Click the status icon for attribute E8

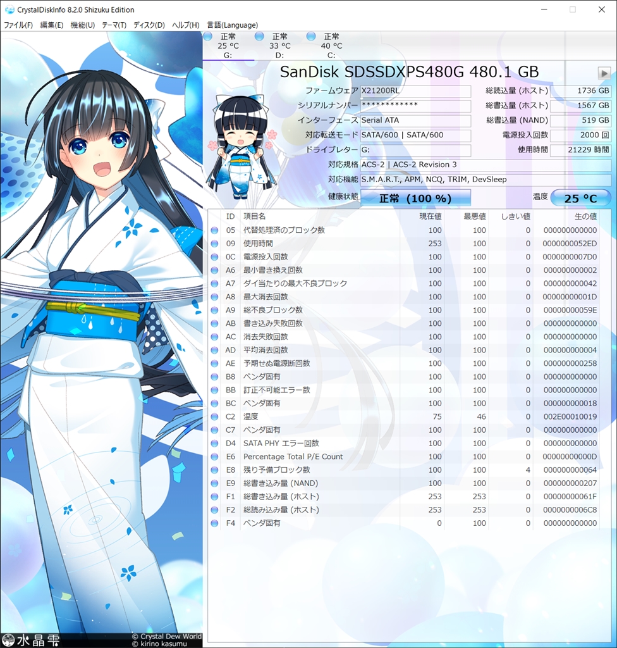point(214,470)
